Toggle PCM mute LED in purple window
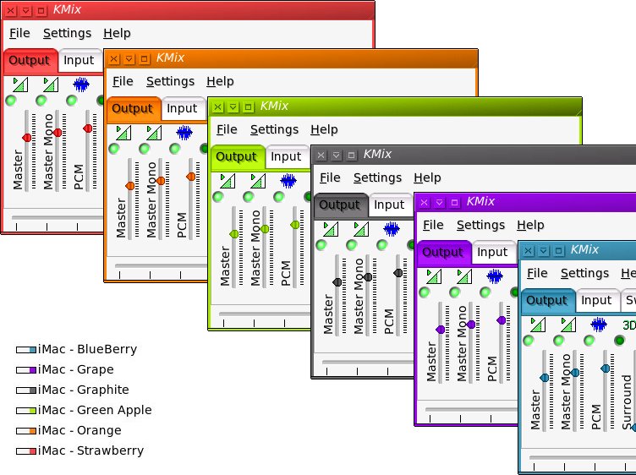This screenshot has height=475, width=636. coord(485,292)
